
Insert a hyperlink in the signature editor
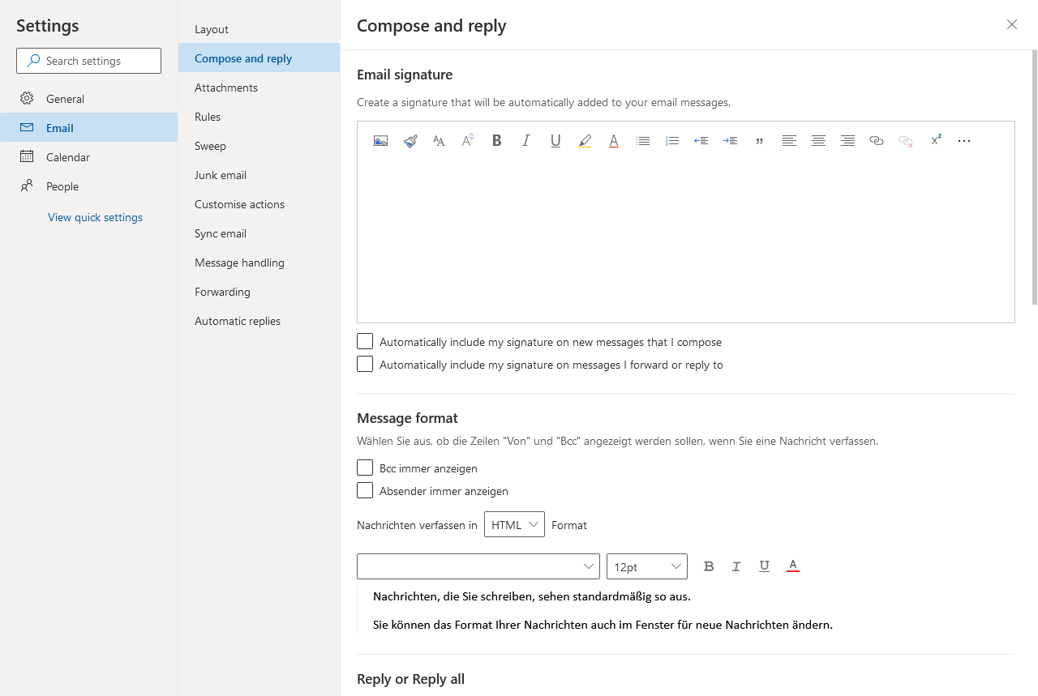tap(877, 140)
